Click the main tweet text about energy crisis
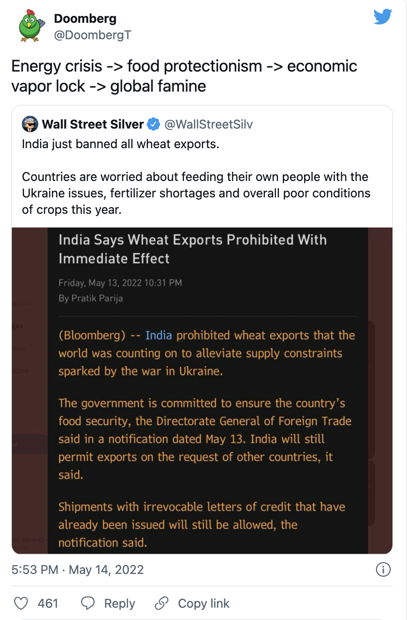 184,76
